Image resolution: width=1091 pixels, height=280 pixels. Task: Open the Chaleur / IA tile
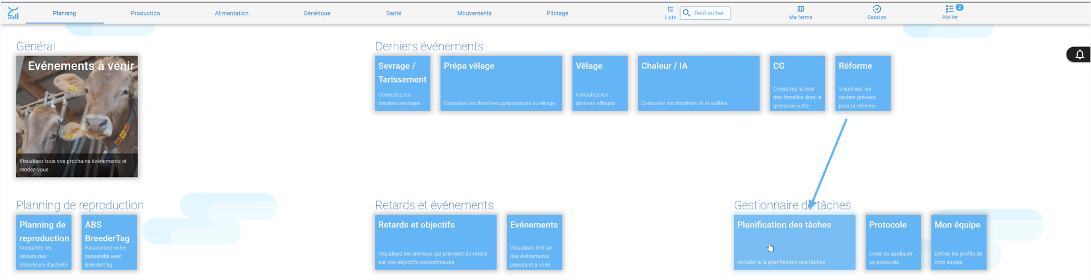coord(699,83)
